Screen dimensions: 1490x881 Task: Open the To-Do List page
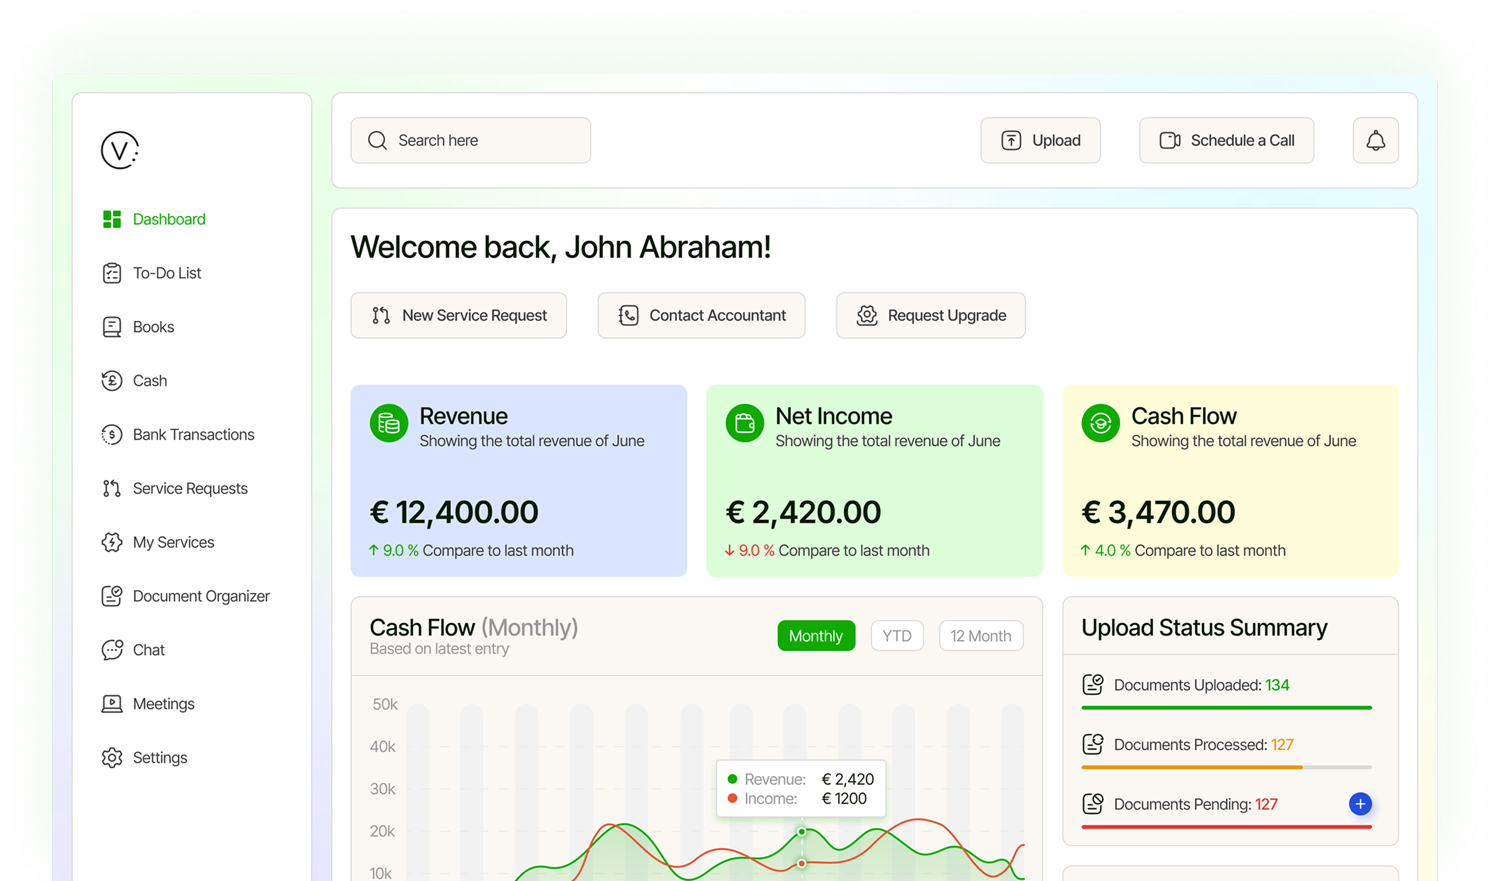coord(152,273)
